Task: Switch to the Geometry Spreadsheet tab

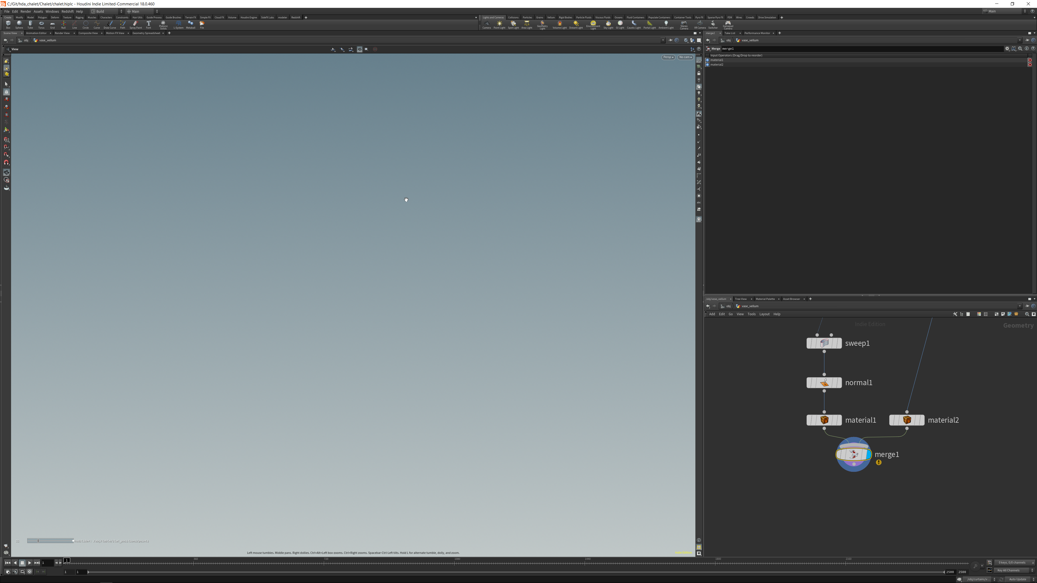Action: (146, 33)
